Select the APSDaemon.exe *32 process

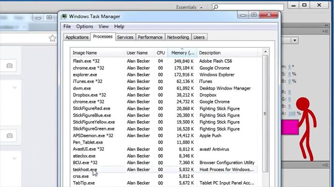coord(93,135)
